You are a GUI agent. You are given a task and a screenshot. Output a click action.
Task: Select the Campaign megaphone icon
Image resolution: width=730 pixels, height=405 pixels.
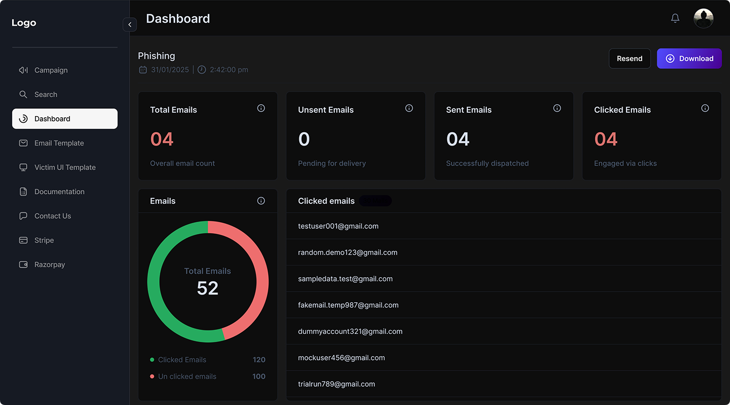coord(23,70)
